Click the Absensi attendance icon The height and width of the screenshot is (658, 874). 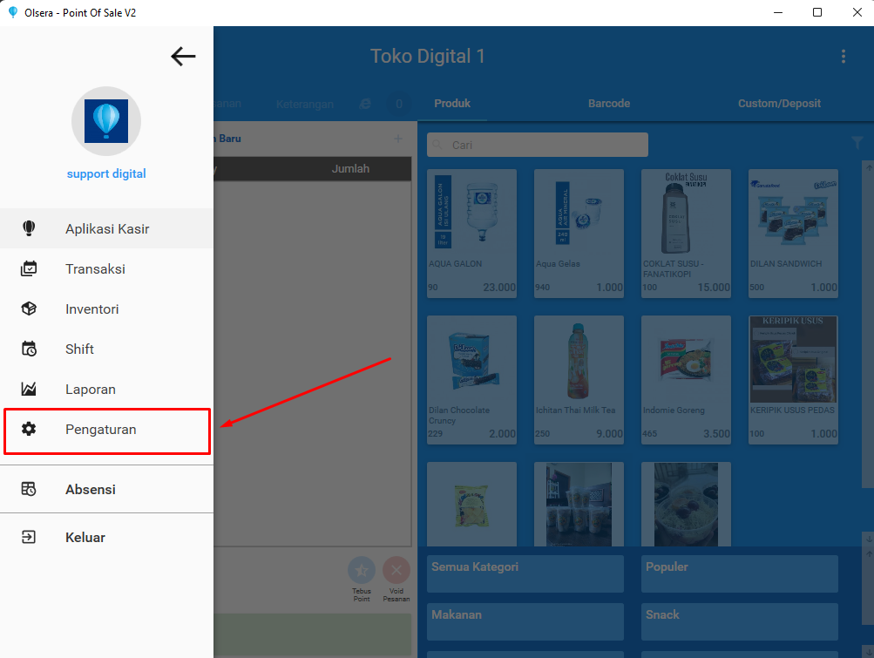pos(29,489)
